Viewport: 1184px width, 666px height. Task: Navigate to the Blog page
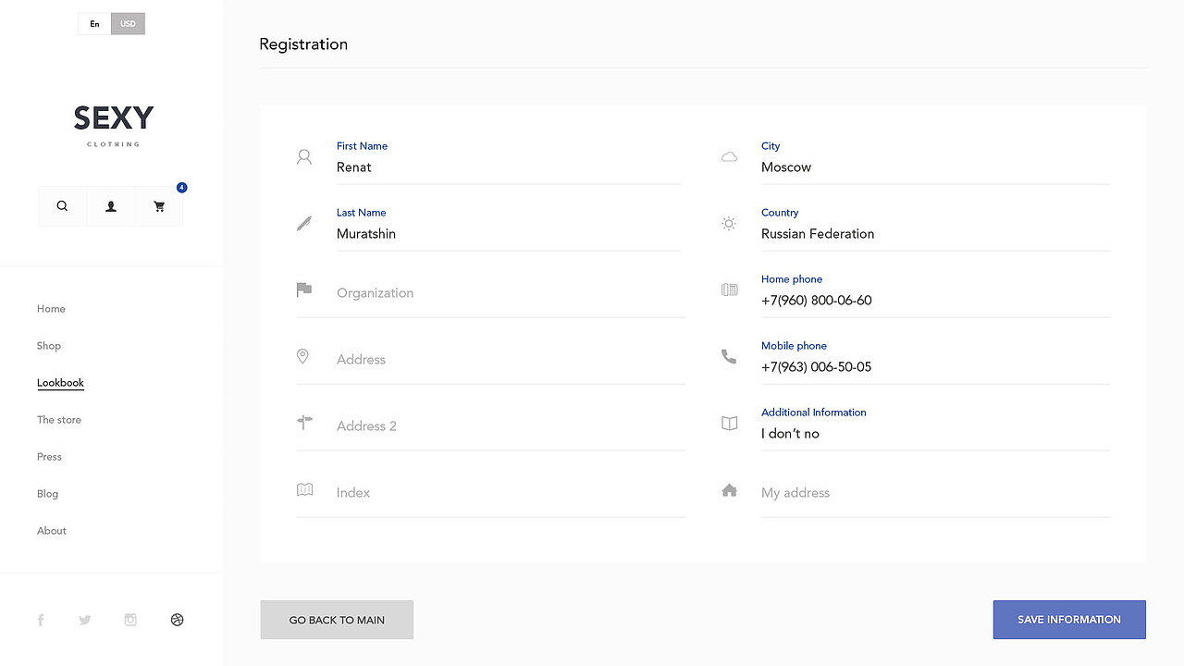[47, 494]
